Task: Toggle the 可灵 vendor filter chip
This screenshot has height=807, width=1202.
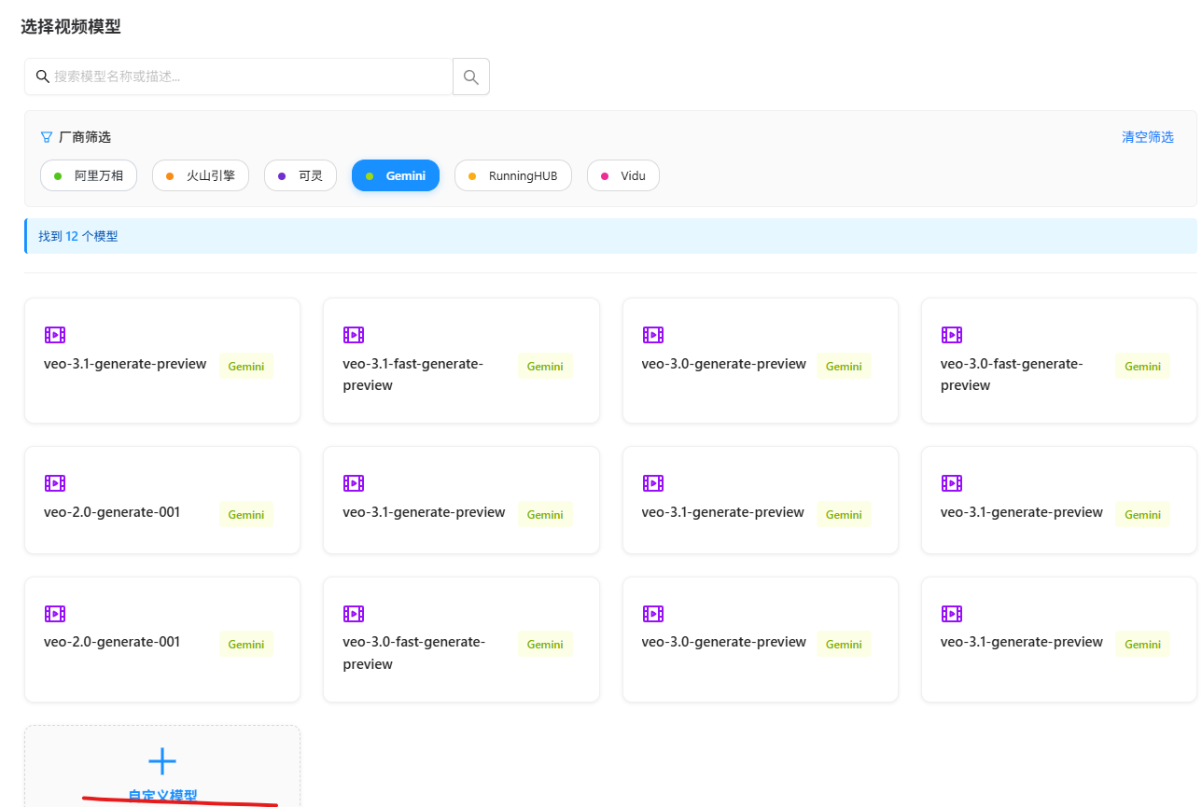Action: (x=300, y=175)
